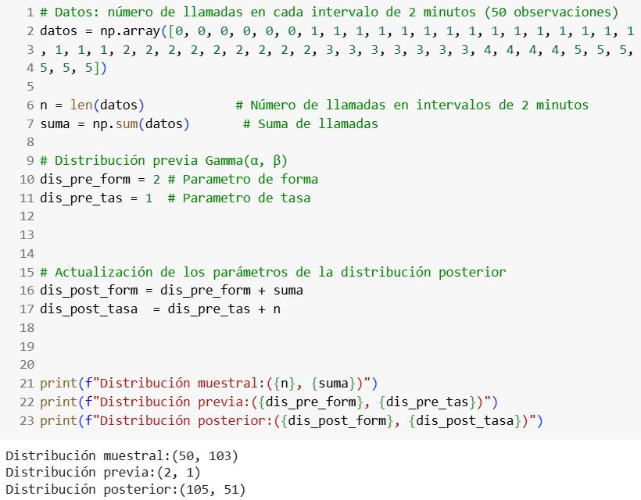Click the '# Parametro de tasa' comment

245,198
